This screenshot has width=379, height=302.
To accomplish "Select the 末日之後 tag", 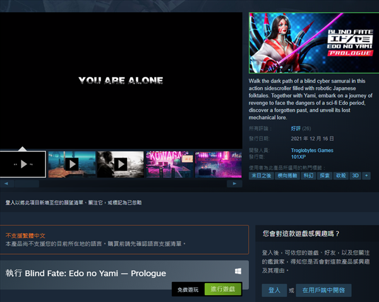I will tap(262, 176).
